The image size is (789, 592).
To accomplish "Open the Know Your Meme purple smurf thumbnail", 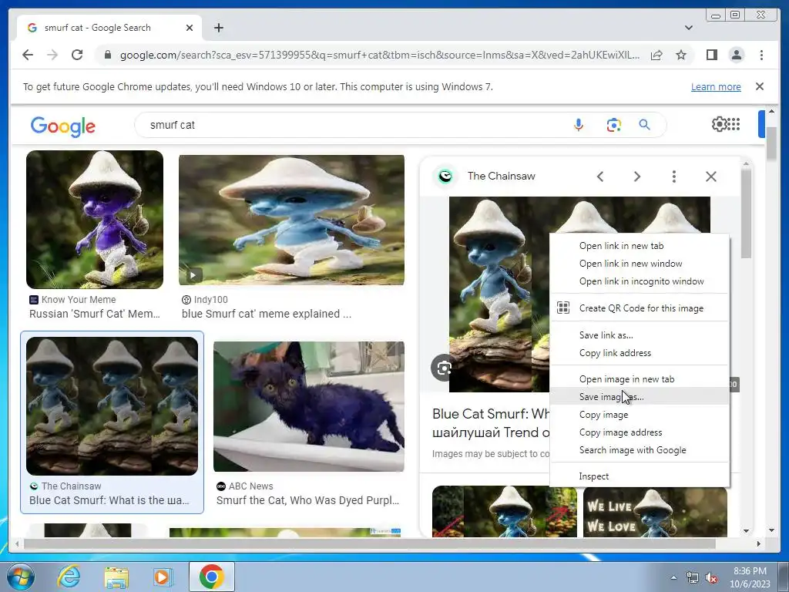I will click(95, 220).
